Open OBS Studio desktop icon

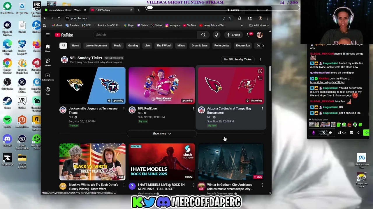[7, 84]
